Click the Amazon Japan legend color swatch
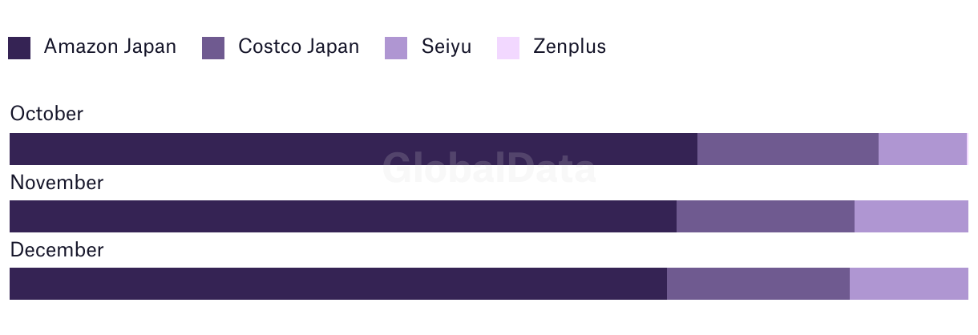The width and height of the screenshot is (978, 335). 19,48
